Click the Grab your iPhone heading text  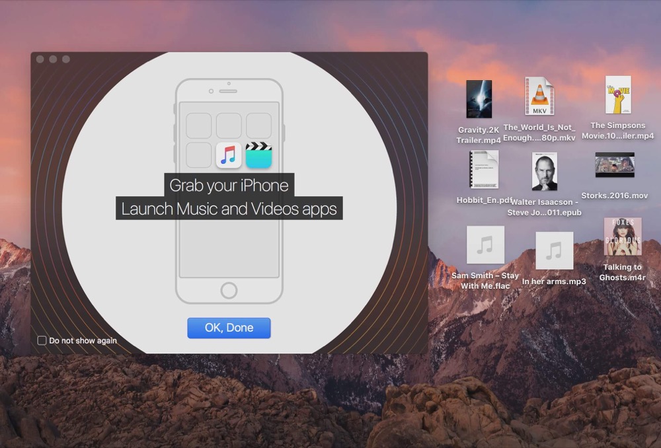pos(229,186)
